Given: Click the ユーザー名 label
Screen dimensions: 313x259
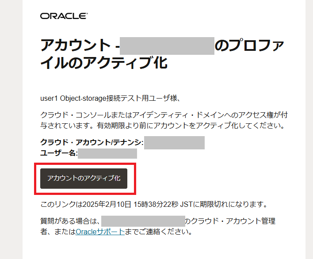Looking at the screenshot, I should [59, 153].
